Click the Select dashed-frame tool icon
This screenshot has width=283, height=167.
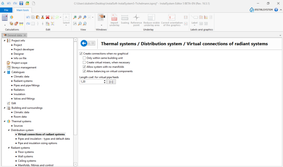(x=66, y=17)
